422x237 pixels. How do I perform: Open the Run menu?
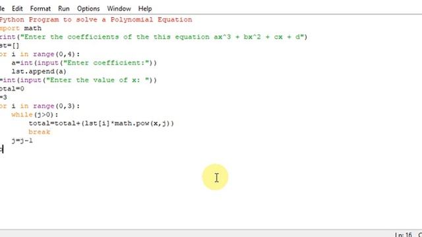64,9
